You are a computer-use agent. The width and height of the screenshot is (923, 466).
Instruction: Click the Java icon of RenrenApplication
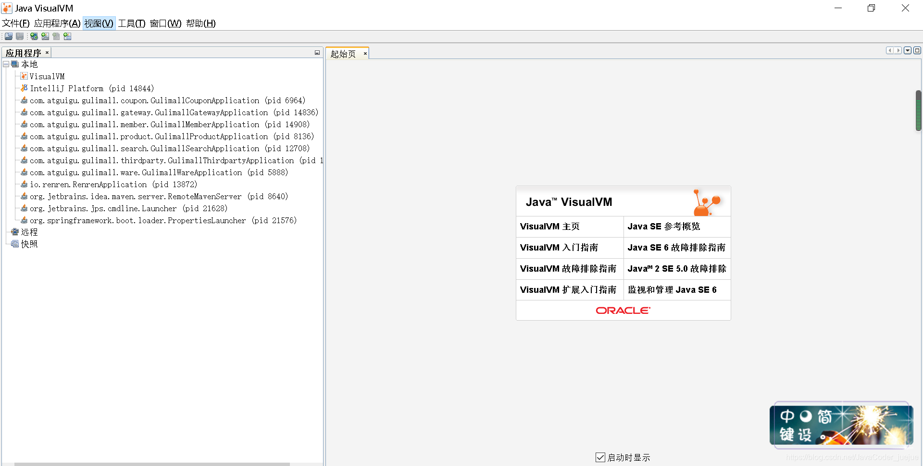click(24, 184)
